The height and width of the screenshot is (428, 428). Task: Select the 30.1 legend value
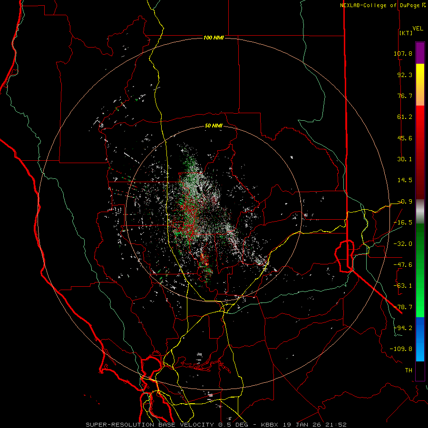[x=405, y=159]
